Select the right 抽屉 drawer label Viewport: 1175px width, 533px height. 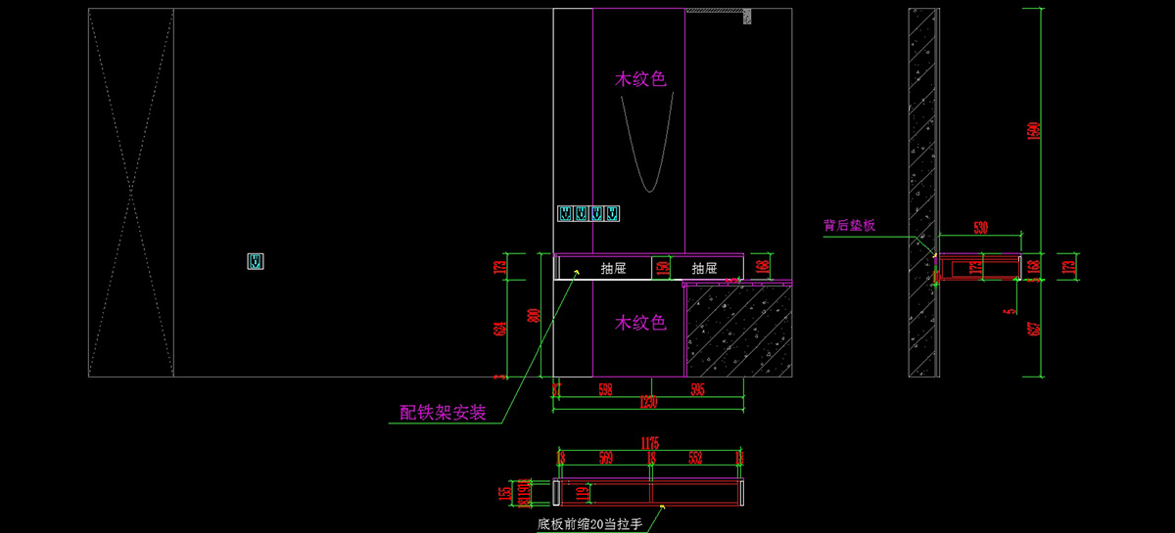click(704, 268)
